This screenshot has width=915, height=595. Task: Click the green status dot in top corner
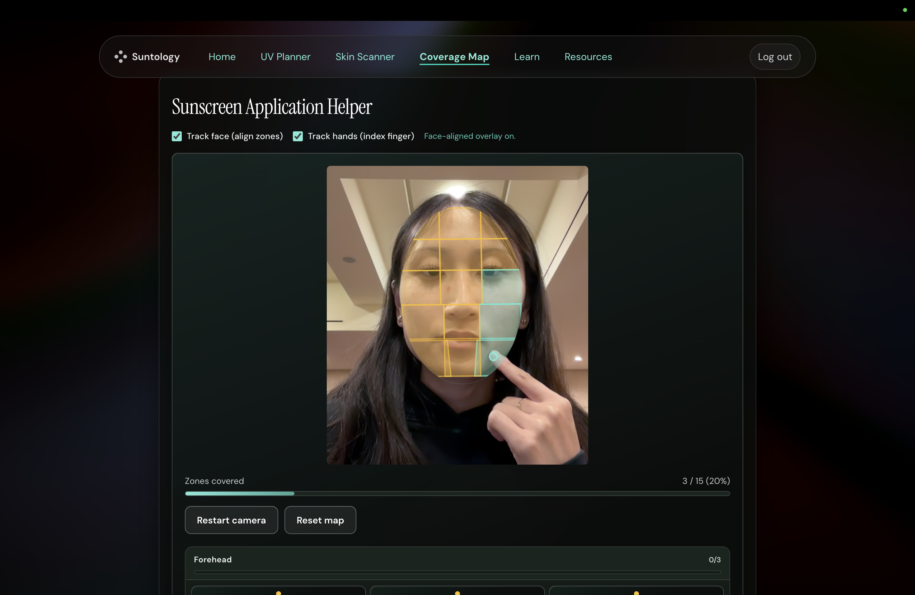click(x=905, y=10)
